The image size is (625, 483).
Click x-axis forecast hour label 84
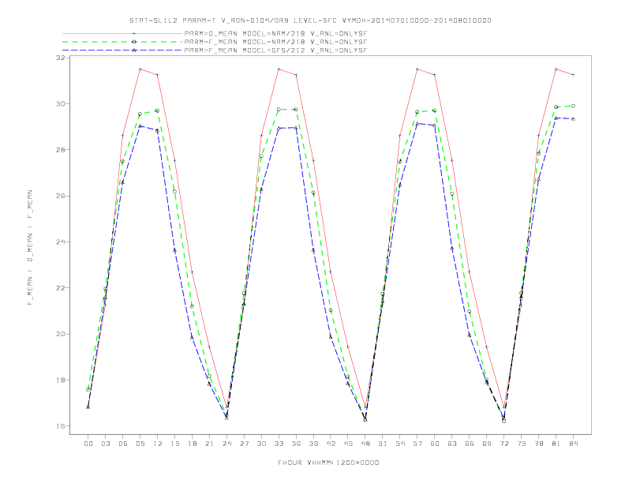pos(574,444)
